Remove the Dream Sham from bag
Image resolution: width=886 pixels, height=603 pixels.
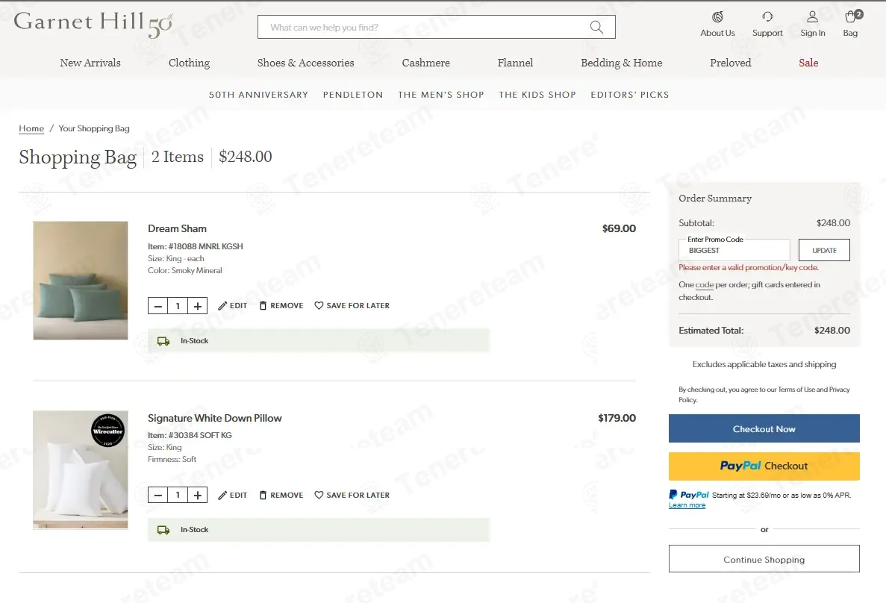click(x=281, y=306)
